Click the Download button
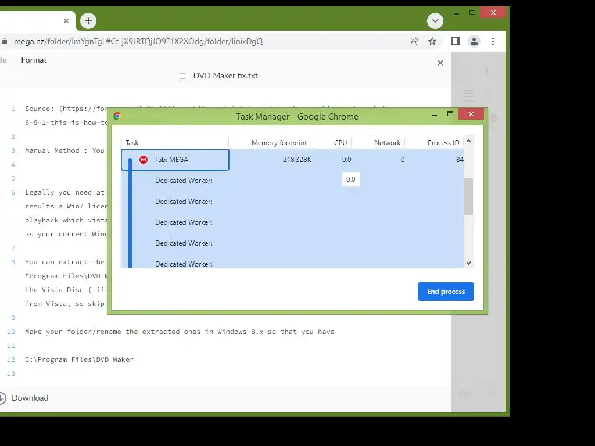The height and width of the screenshot is (446, 595). coord(25,398)
